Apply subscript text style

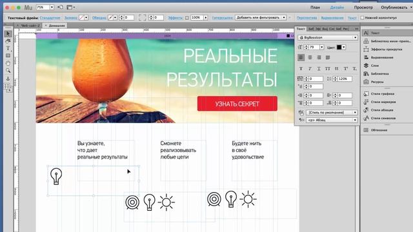pyautogui.click(x=354, y=69)
